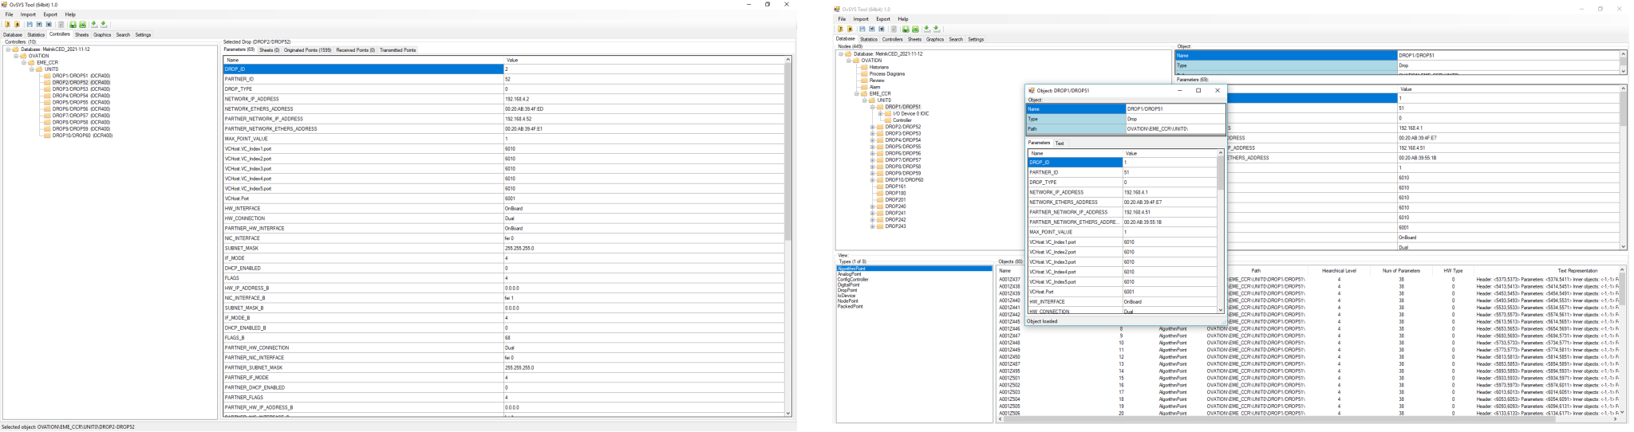Switch to Sheets tab in left window
The height and width of the screenshot is (432, 1634).
(x=81, y=35)
